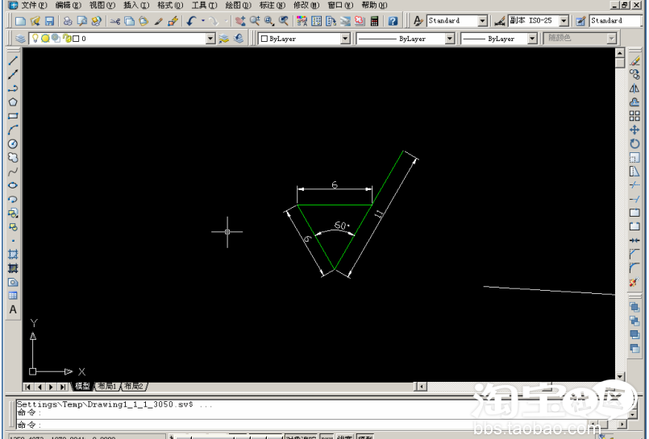Select the Line tool in draw toolbar
649x439 pixels.
click(x=13, y=60)
